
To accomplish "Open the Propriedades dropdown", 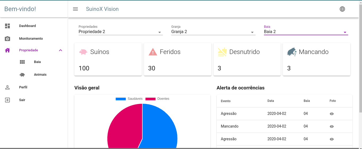I will [121, 30].
